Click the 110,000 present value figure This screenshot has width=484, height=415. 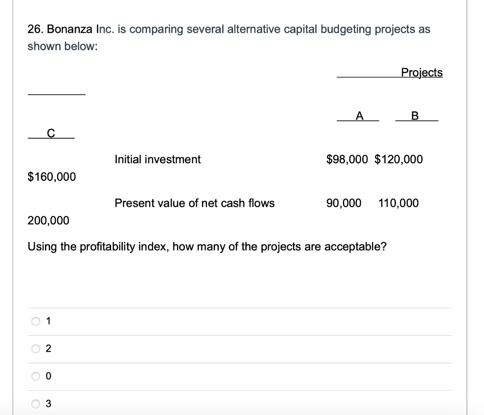398,203
